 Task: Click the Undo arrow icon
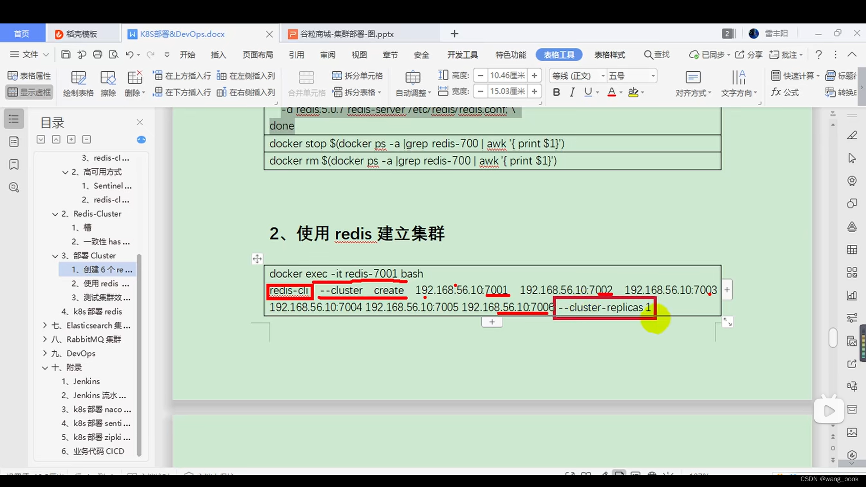(129, 55)
